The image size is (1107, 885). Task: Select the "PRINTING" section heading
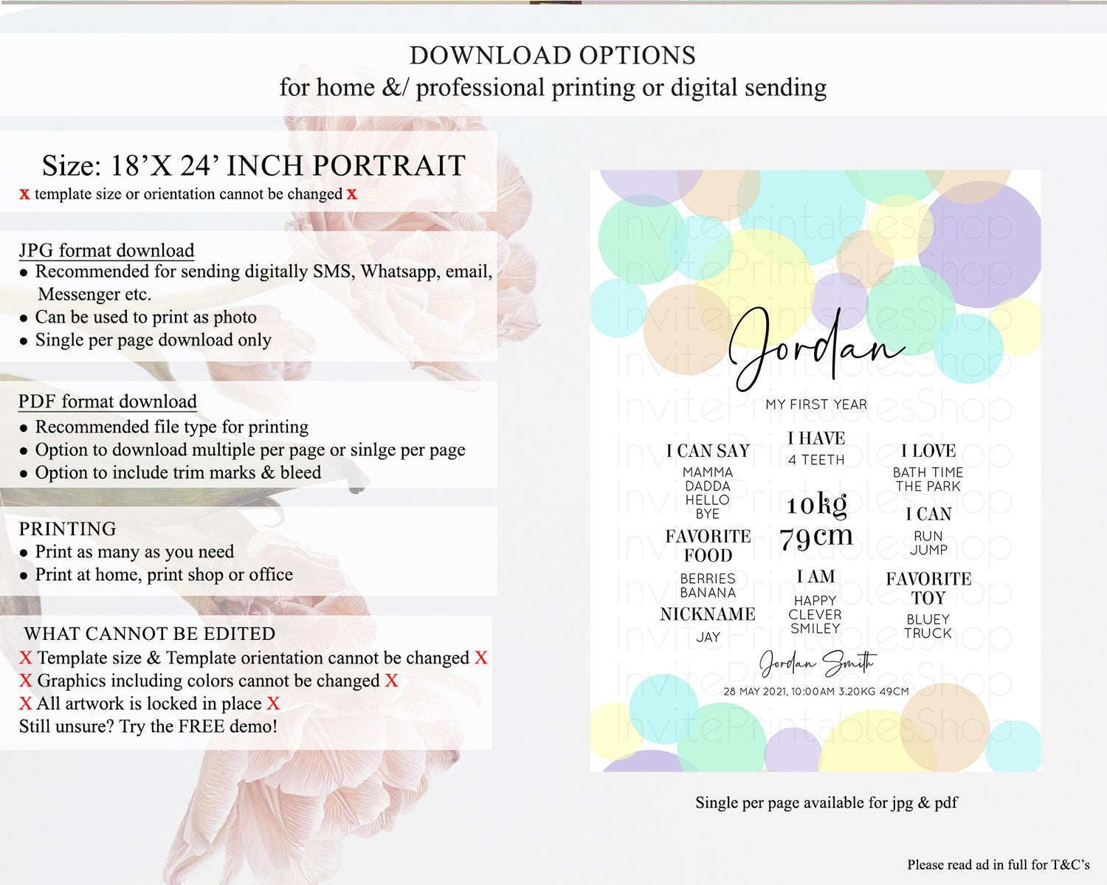coord(67,528)
